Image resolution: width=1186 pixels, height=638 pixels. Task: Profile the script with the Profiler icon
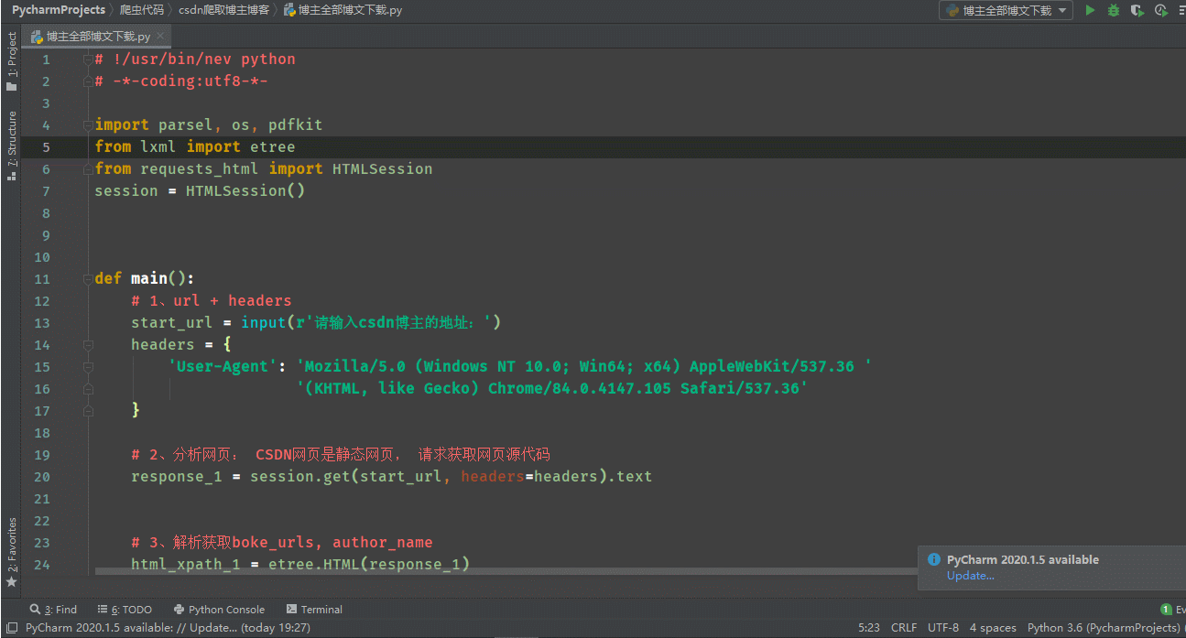click(x=1161, y=10)
